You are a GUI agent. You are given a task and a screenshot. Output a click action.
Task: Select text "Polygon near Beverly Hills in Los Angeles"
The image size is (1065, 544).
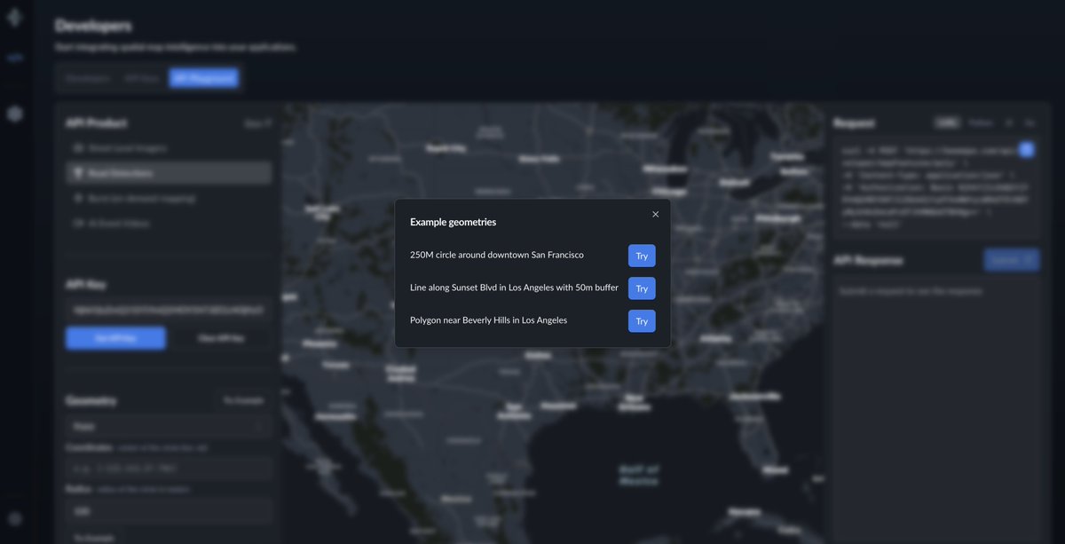(488, 319)
